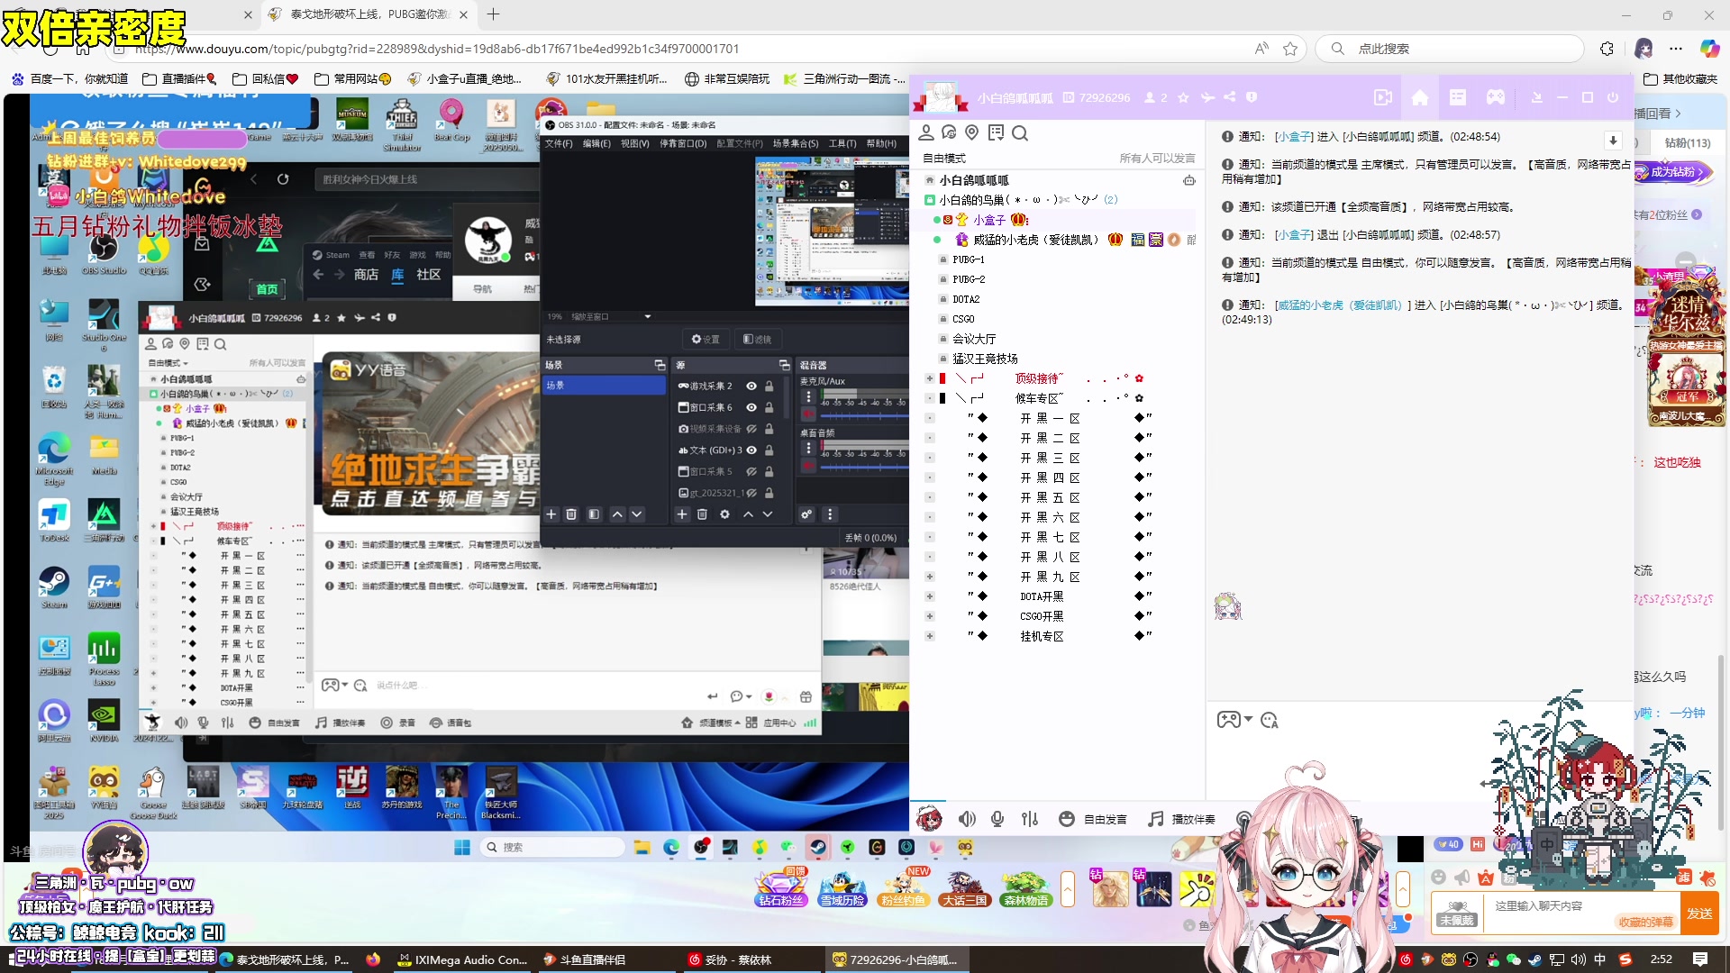This screenshot has height=973, width=1730.
Task: Move the OBS source up with arrow
Action: click(747, 514)
